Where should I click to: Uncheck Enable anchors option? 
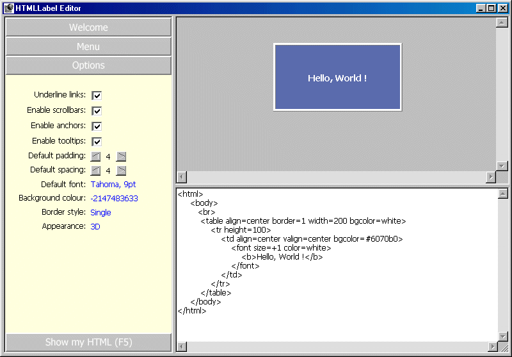(97, 126)
